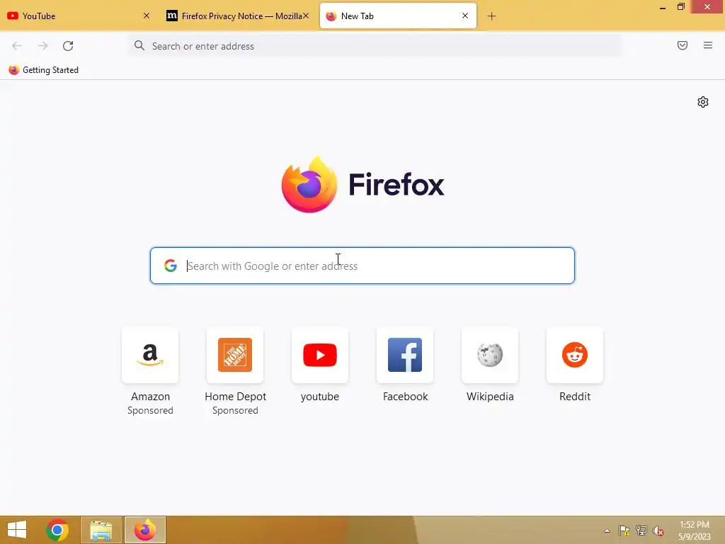Open Action Center flag icon
Screen dimensions: 725x544
point(624,531)
